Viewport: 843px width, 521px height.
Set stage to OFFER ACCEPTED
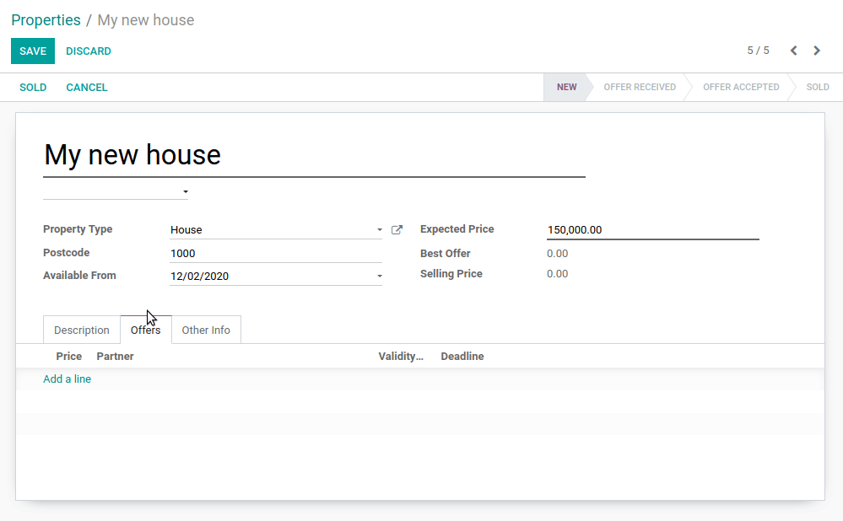click(740, 87)
